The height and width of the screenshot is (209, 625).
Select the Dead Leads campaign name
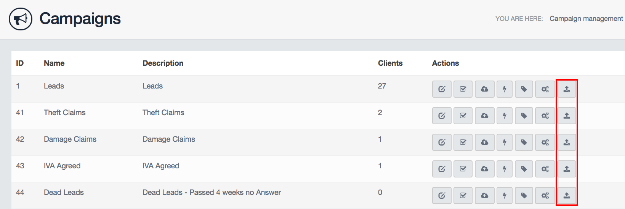pos(64,192)
